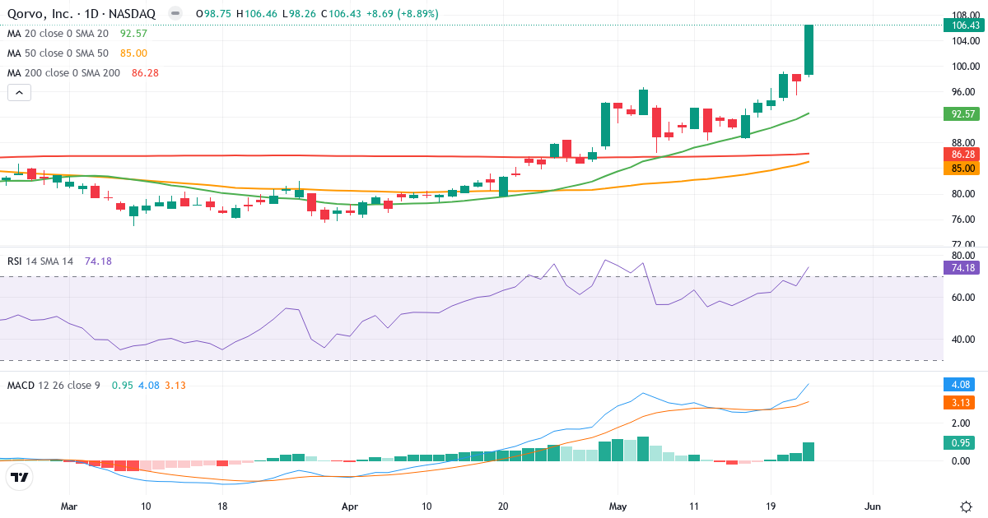Click the red 86.28 SMA 200 price tag
This screenshot has width=988, height=518.
[x=963, y=155]
